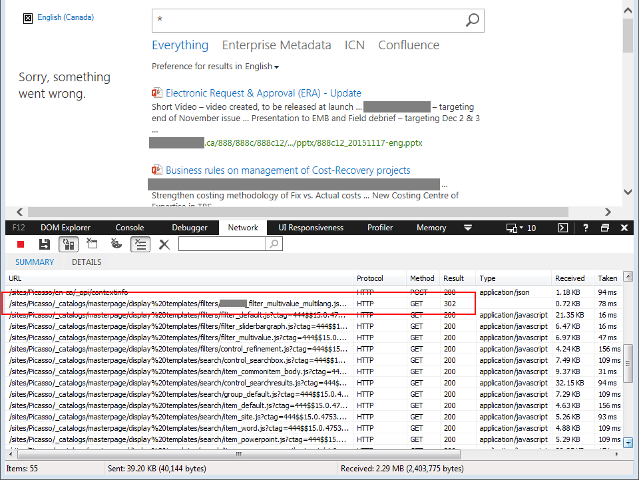
Task: Open the developer tools console shortcut icon
Action: (x=562, y=228)
